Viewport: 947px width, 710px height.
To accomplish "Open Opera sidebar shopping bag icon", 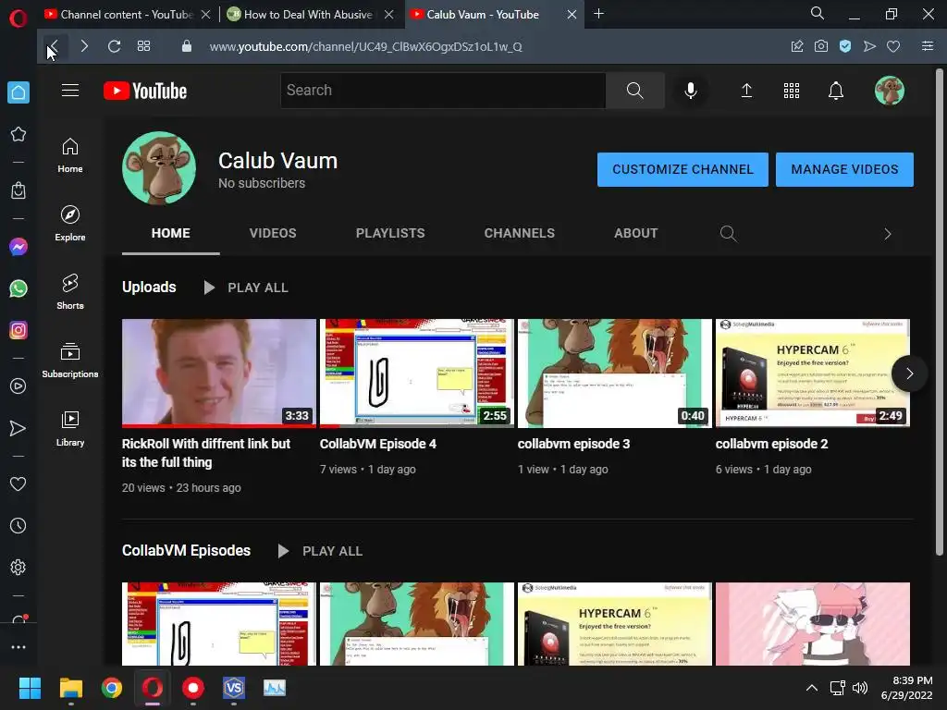I will click(x=18, y=190).
